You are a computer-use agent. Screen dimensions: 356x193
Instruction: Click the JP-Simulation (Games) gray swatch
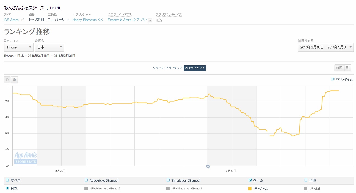pyautogui.click(x=168, y=189)
